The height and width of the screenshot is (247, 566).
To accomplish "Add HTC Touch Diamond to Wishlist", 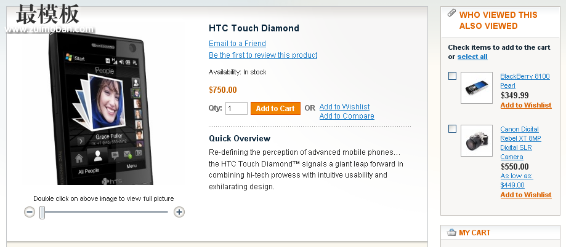I will [344, 106].
